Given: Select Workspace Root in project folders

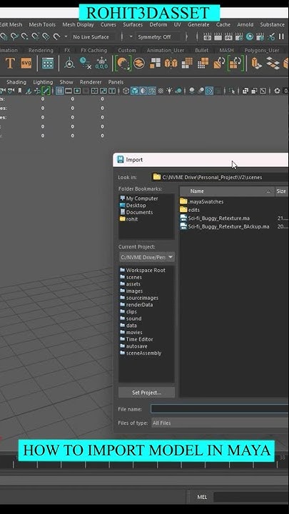Looking at the screenshot, I should click(x=143, y=270).
